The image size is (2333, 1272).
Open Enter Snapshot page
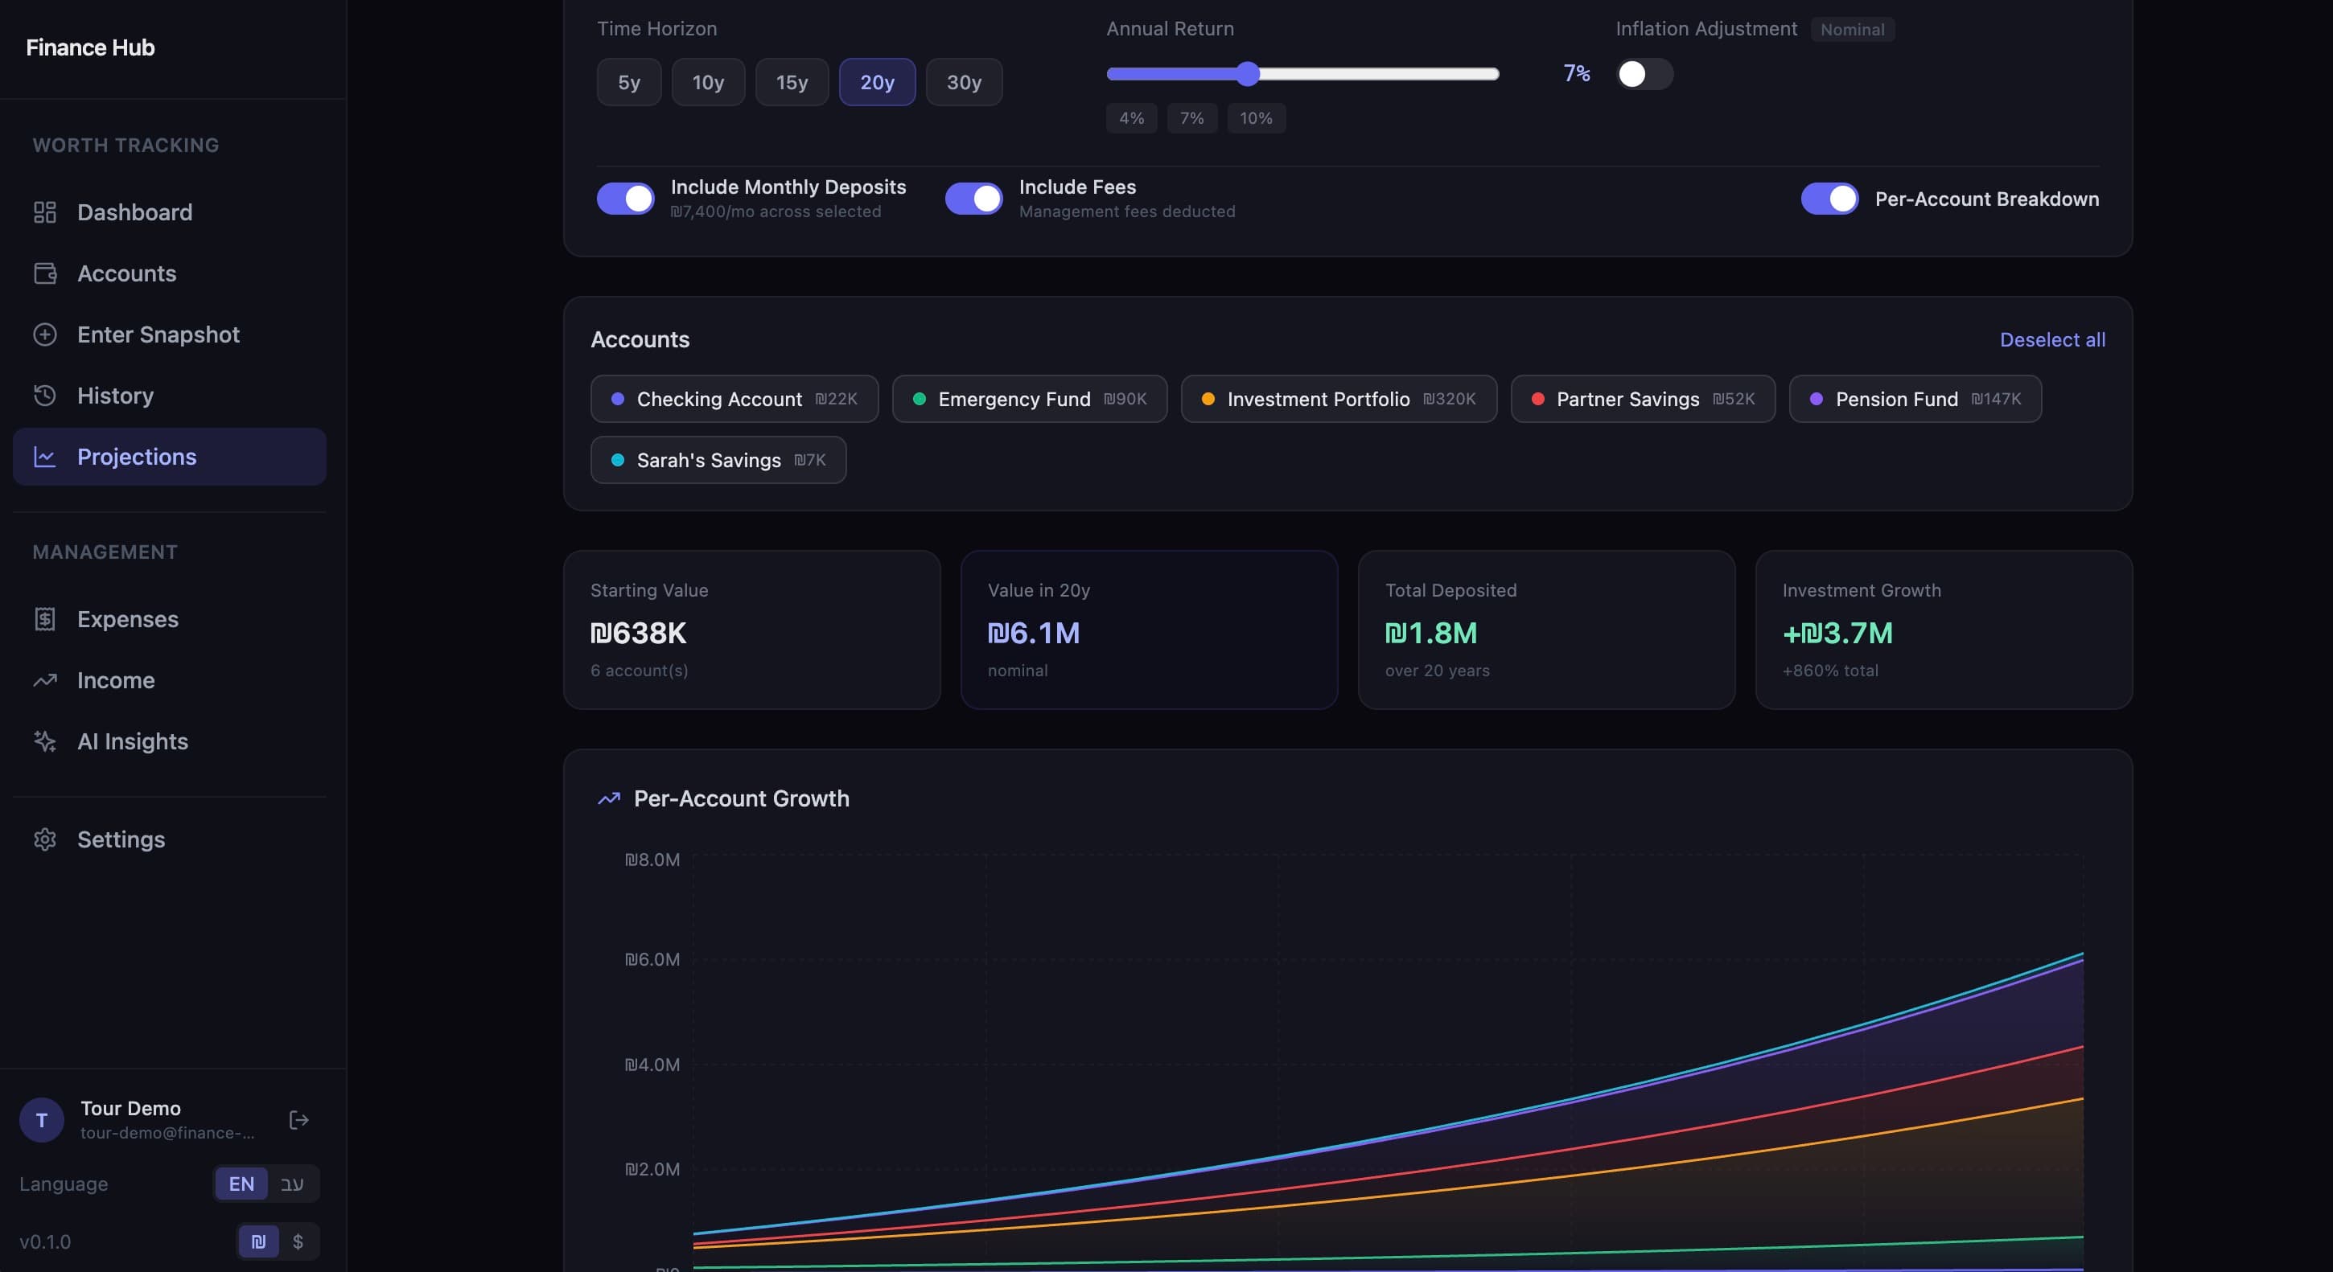[x=170, y=334]
